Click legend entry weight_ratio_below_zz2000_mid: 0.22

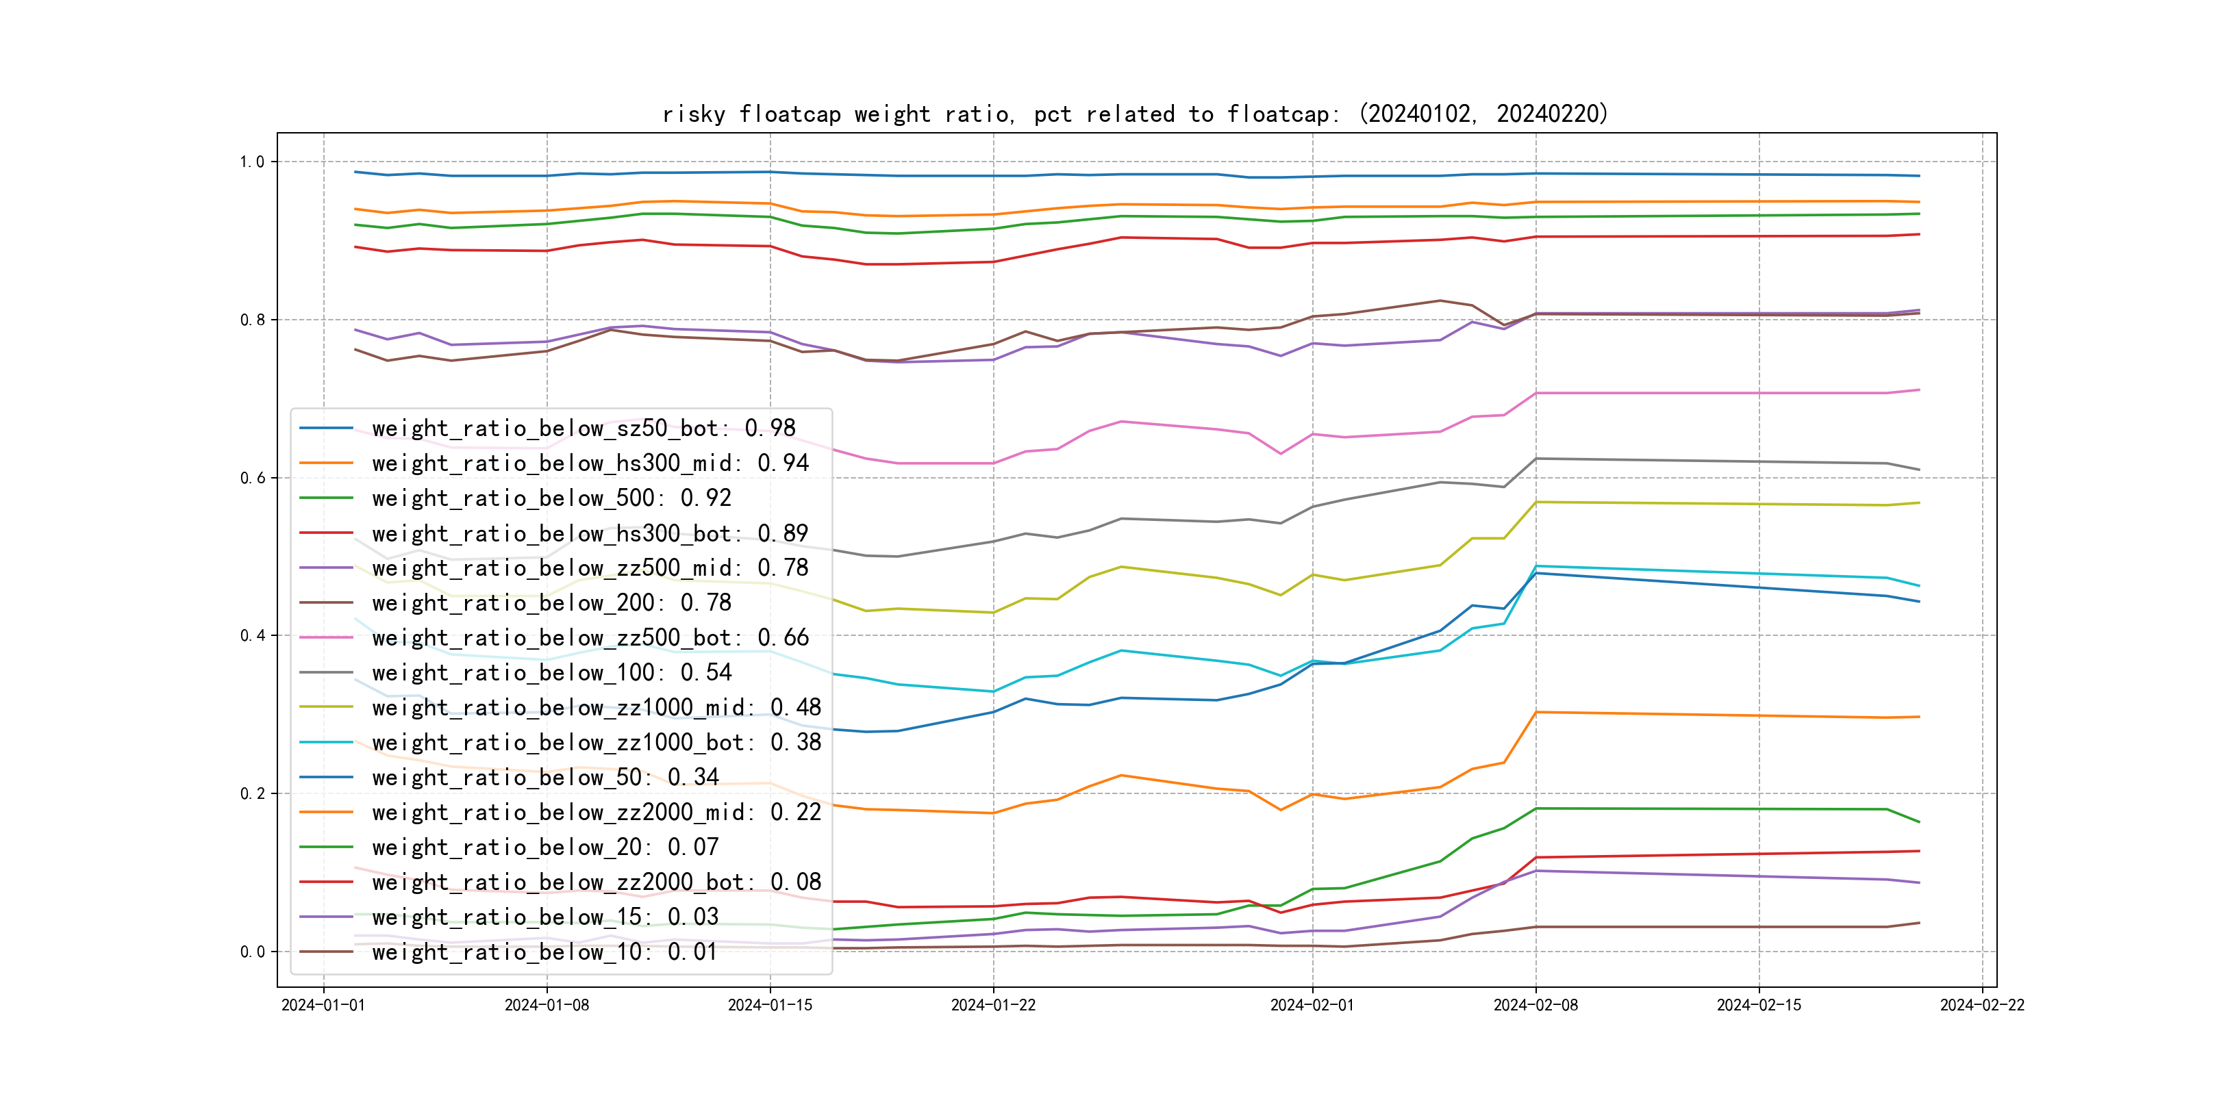coord(596,812)
